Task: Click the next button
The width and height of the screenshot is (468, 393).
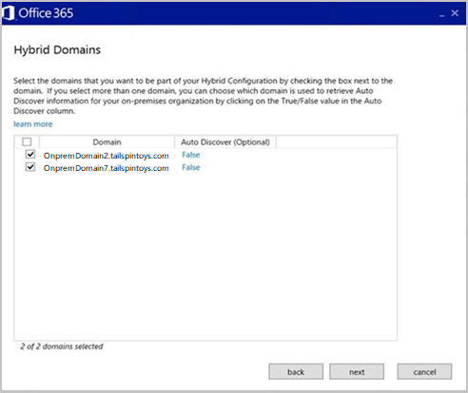Action: 357,371
